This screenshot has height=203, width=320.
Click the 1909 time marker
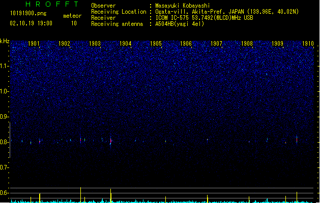(x=277, y=44)
